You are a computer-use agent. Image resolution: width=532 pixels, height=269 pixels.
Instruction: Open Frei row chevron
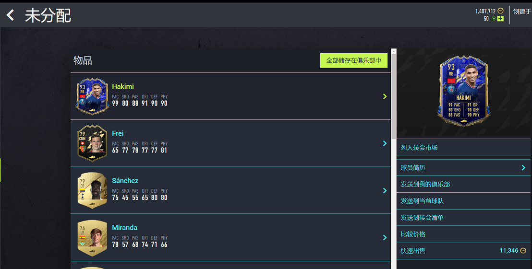tap(385, 143)
